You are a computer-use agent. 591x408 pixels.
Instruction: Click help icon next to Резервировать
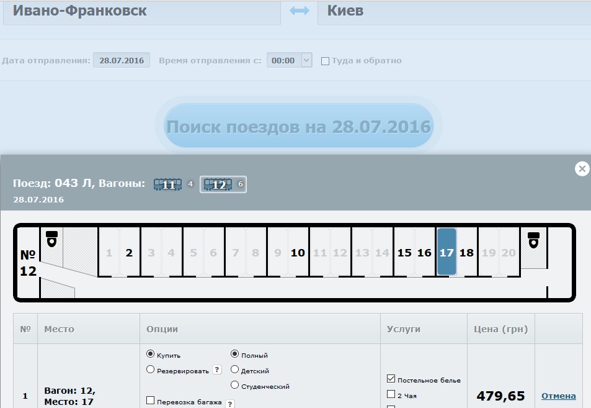pos(217,369)
